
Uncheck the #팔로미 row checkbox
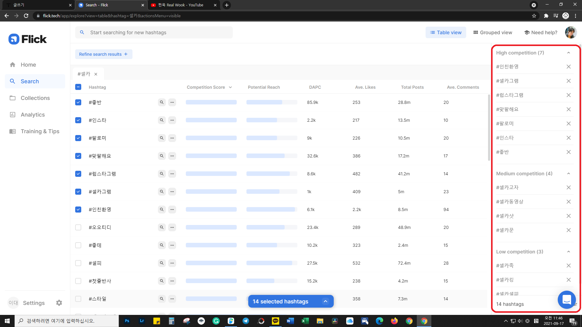click(x=78, y=138)
